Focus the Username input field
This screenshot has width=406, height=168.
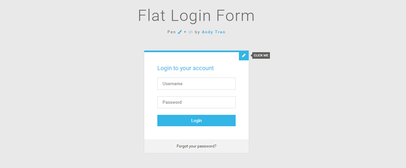[196, 84]
